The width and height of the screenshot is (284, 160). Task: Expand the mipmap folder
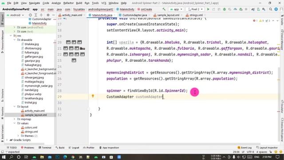(x=15, y=119)
